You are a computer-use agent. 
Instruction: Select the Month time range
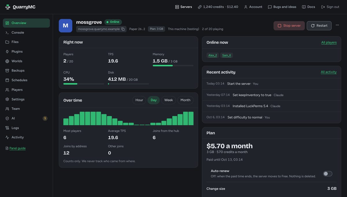185,100
